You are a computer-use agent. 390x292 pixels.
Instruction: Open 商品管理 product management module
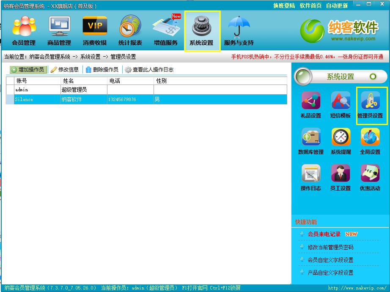tap(59, 30)
